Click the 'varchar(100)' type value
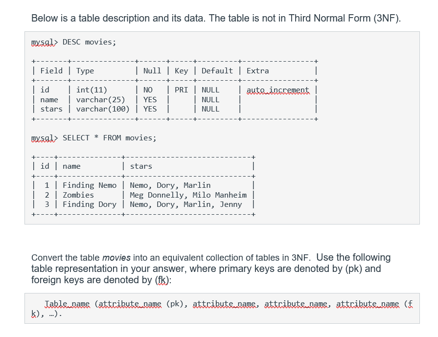The height and width of the screenshot is (337, 438). pyautogui.click(x=103, y=109)
